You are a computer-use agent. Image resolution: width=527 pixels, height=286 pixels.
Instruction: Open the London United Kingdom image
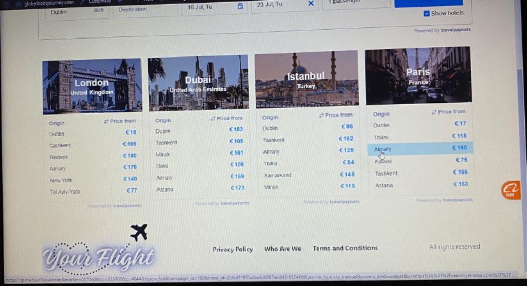tap(92, 86)
